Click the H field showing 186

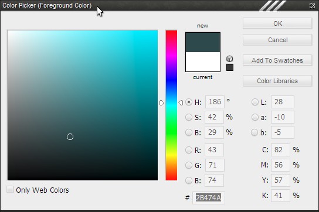215,102
